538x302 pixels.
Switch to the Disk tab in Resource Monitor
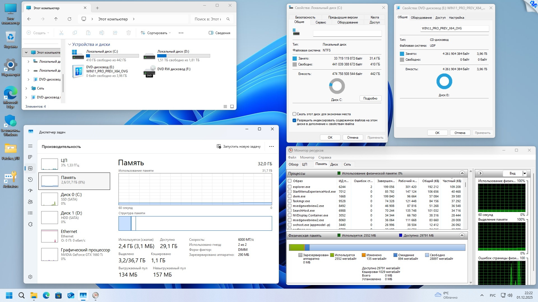(x=334, y=164)
